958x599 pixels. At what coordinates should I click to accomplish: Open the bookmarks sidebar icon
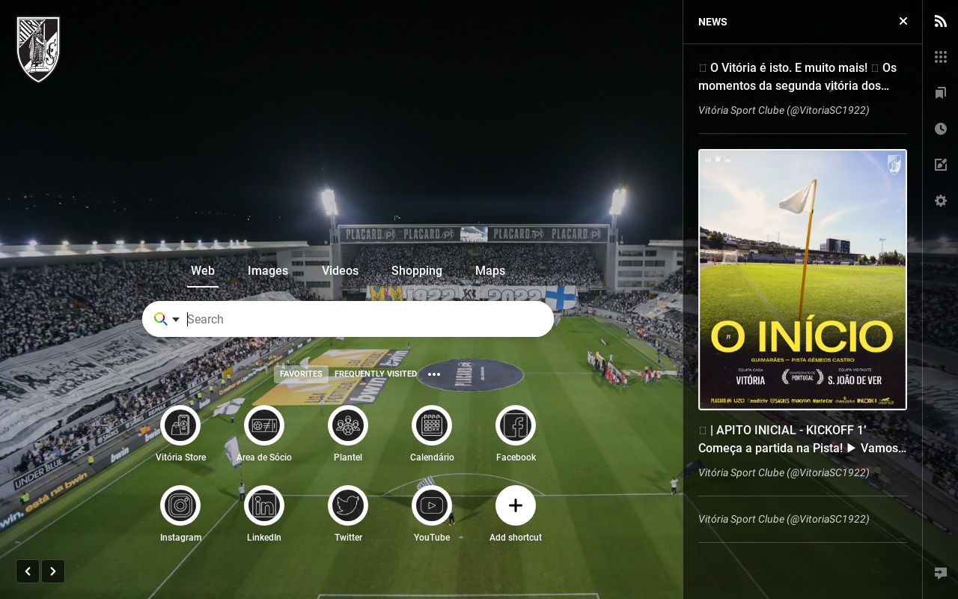point(941,93)
